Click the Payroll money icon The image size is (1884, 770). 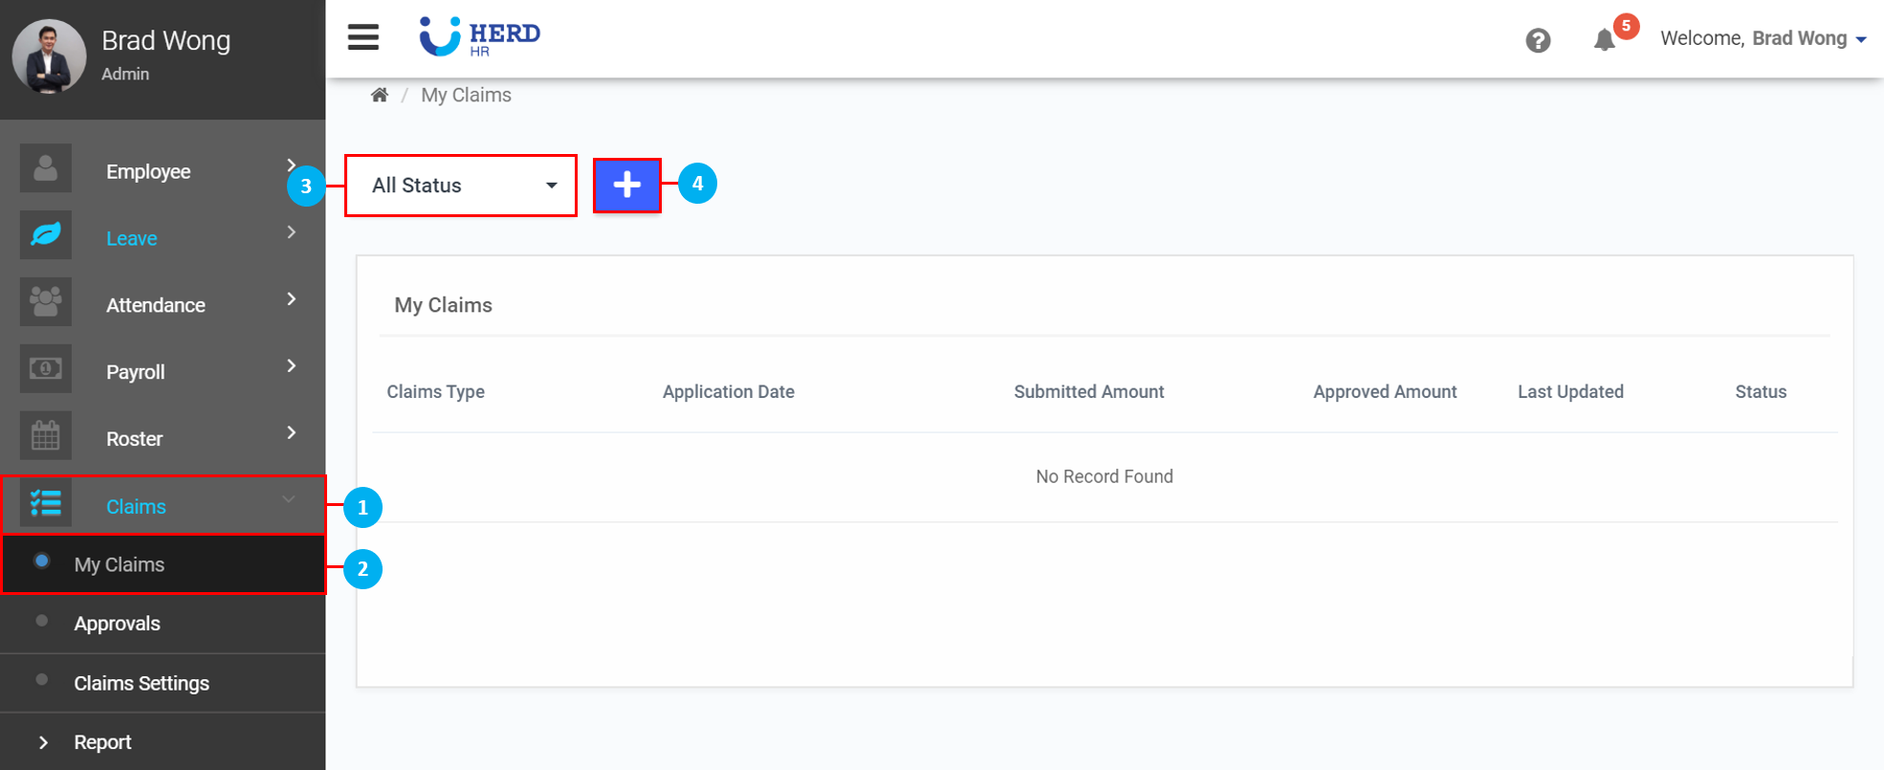coord(46,368)
